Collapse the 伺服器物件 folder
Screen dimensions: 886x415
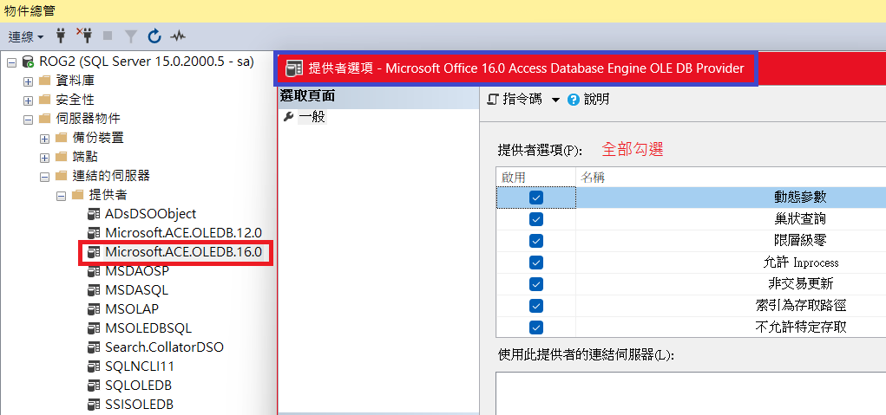click(28, 120)
